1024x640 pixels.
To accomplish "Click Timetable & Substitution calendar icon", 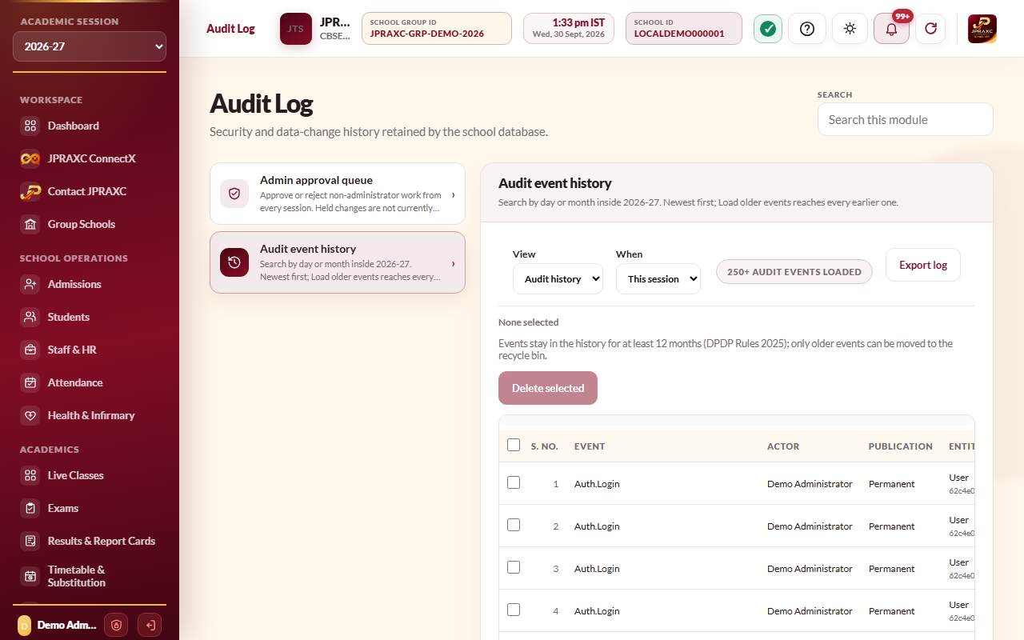I will 30,576.
